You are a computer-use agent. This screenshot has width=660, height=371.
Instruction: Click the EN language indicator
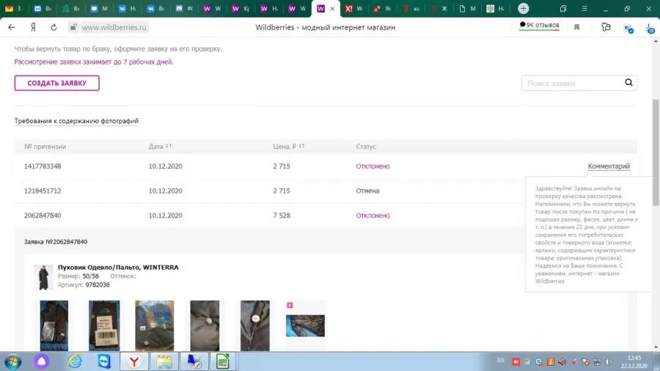[500, 361]
